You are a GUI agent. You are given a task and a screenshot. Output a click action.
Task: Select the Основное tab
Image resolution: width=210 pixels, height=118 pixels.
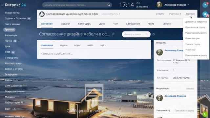pos(47,24)
